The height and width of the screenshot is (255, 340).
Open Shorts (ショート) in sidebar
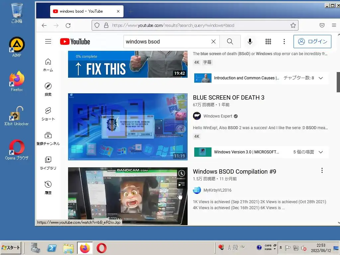click(48, 114)
